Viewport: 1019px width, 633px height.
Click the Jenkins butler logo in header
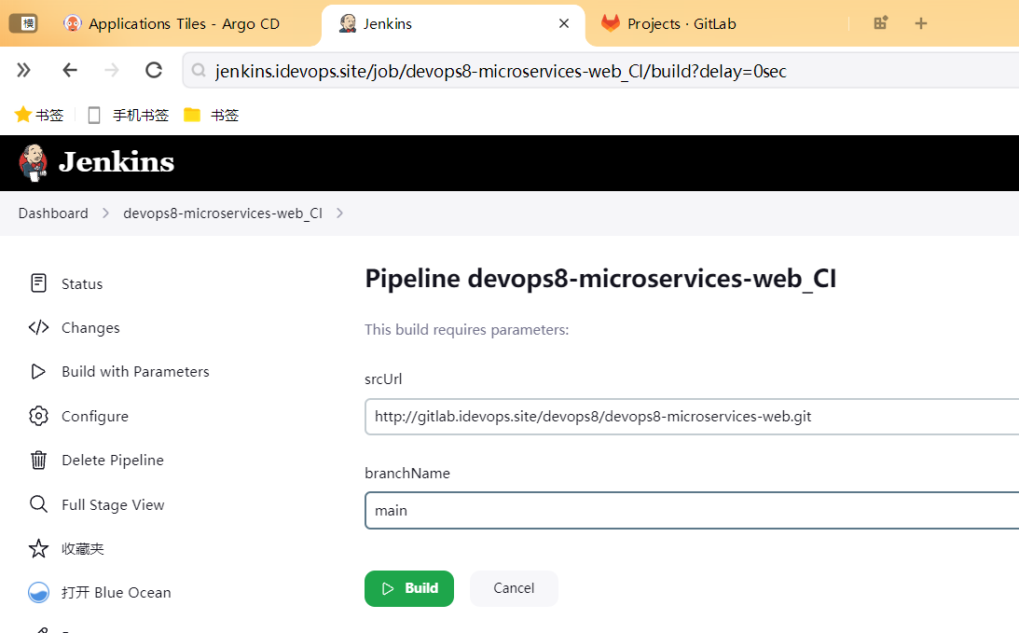[34, 162]
